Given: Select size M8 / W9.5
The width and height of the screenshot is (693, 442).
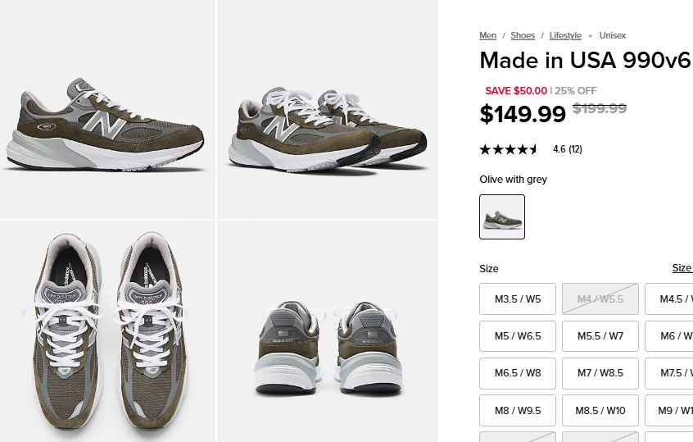Looking at the screenshot, I should [x=518, y=411].
